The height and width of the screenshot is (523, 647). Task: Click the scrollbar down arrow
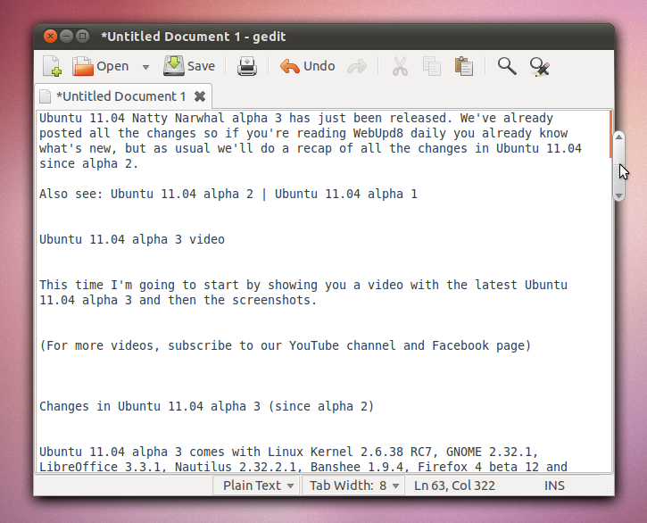pos(618,195)
